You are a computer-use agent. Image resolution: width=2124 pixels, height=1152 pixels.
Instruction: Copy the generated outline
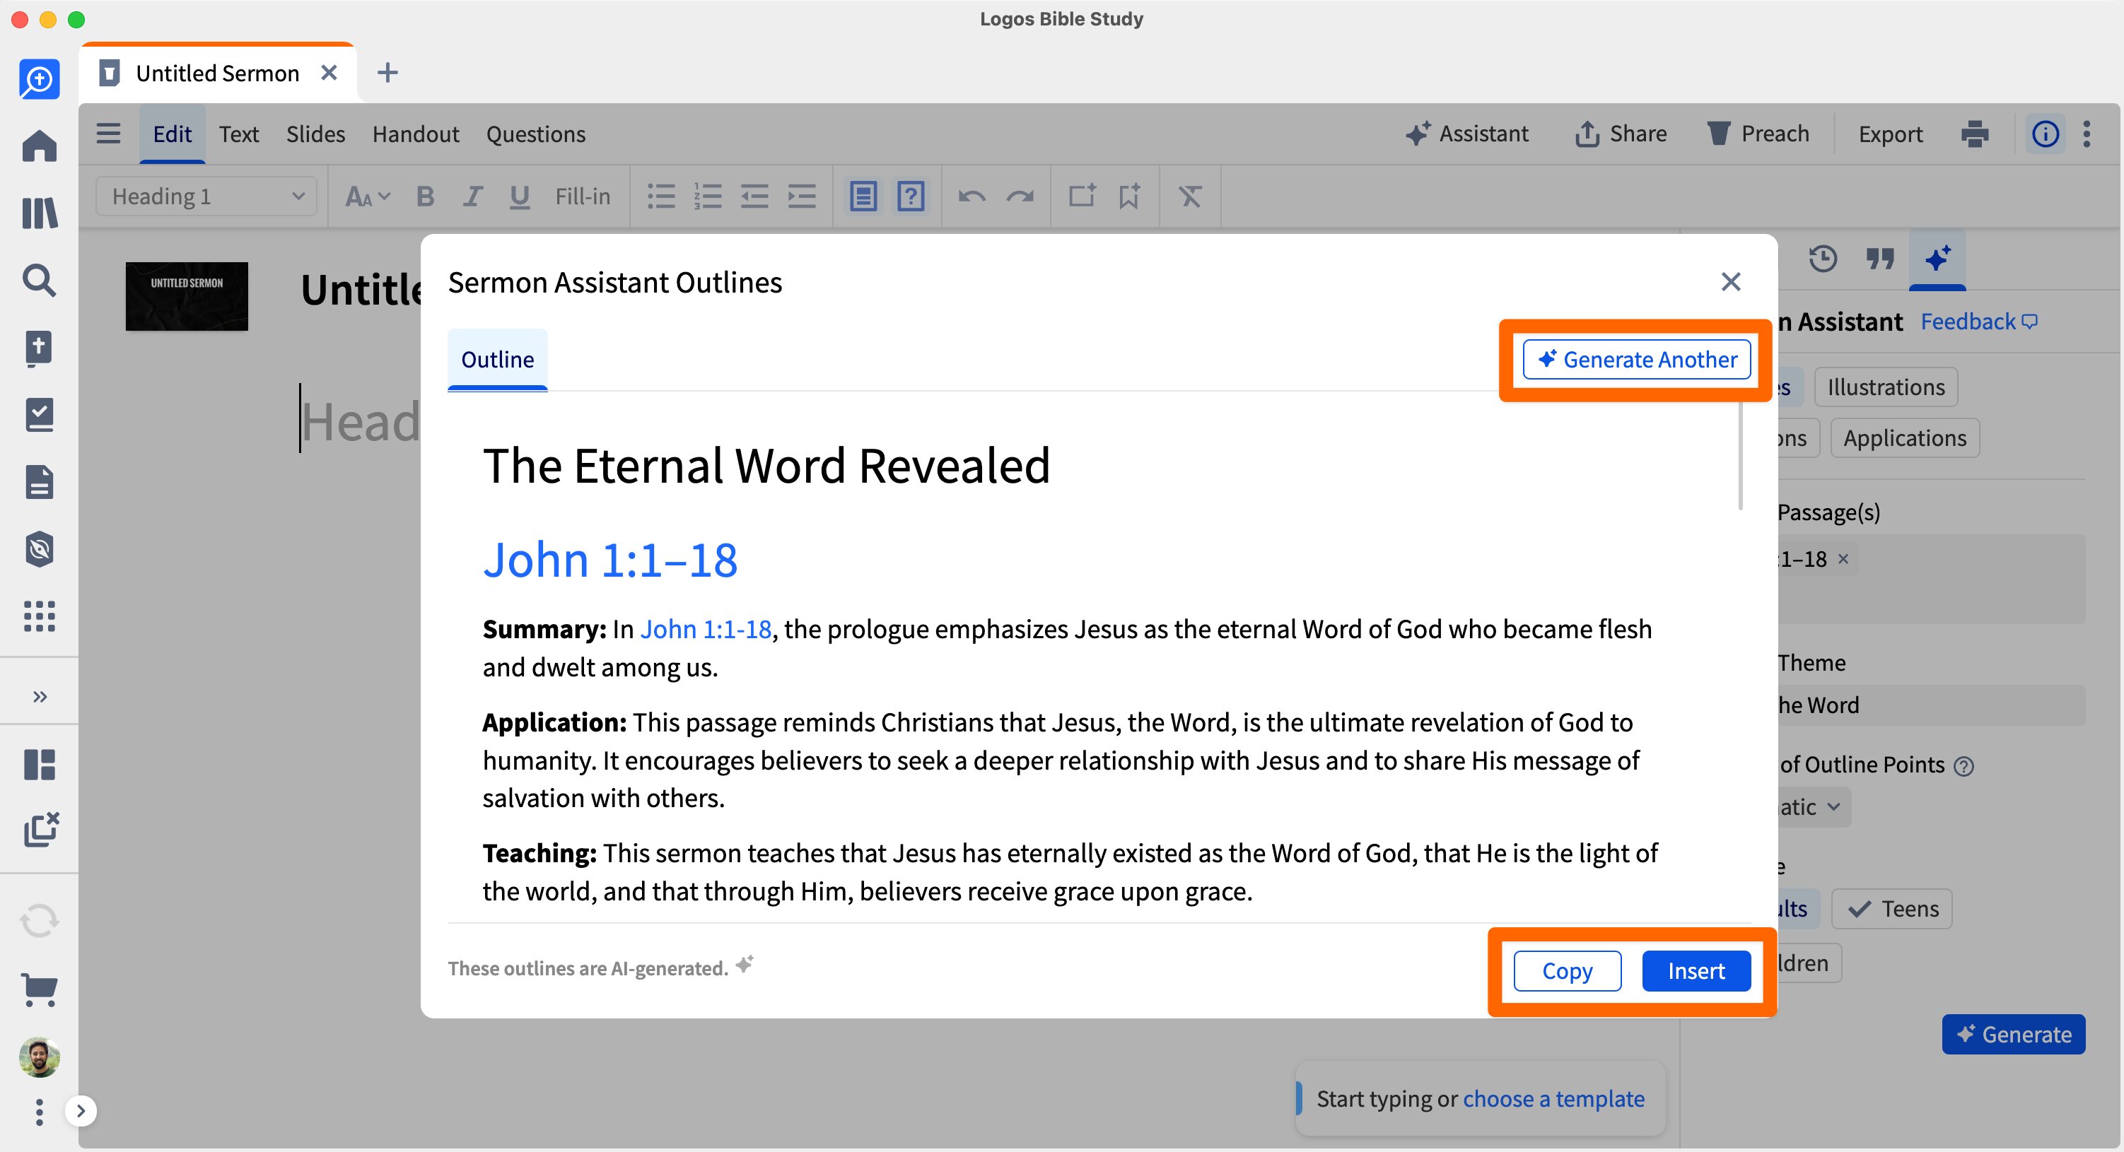[1567, 970]
